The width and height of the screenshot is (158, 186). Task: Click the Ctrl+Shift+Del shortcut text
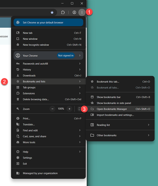click(x=73, y=99)
